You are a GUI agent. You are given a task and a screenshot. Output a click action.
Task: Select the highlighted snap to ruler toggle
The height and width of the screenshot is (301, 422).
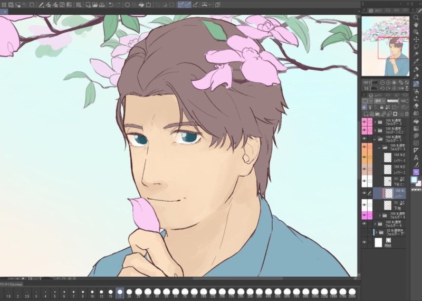pyautogui.click(x=181, y=5)
